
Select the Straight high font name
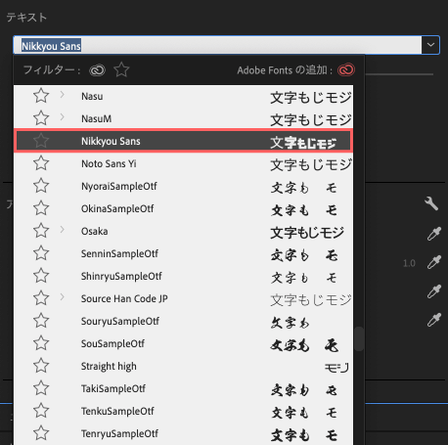[x=109, y=366]
